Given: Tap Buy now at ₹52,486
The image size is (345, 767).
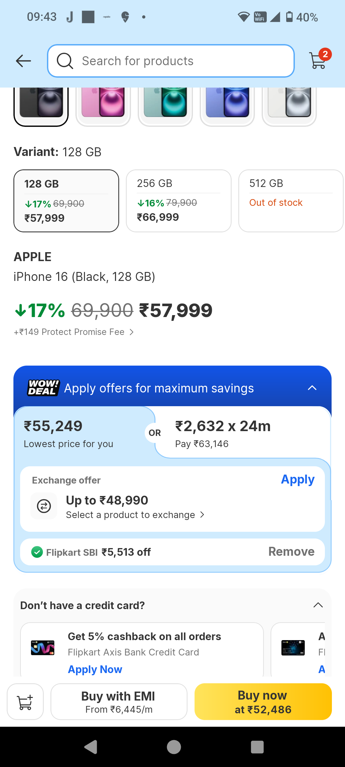Looking at the screenshot, I should pos(263,702).
